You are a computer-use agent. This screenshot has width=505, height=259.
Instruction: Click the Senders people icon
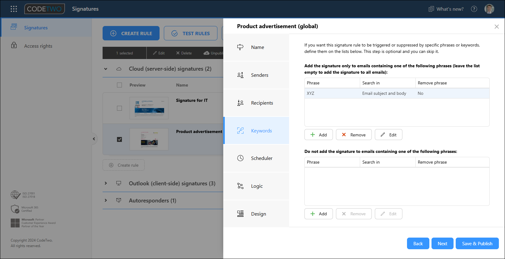click(240, 75)
